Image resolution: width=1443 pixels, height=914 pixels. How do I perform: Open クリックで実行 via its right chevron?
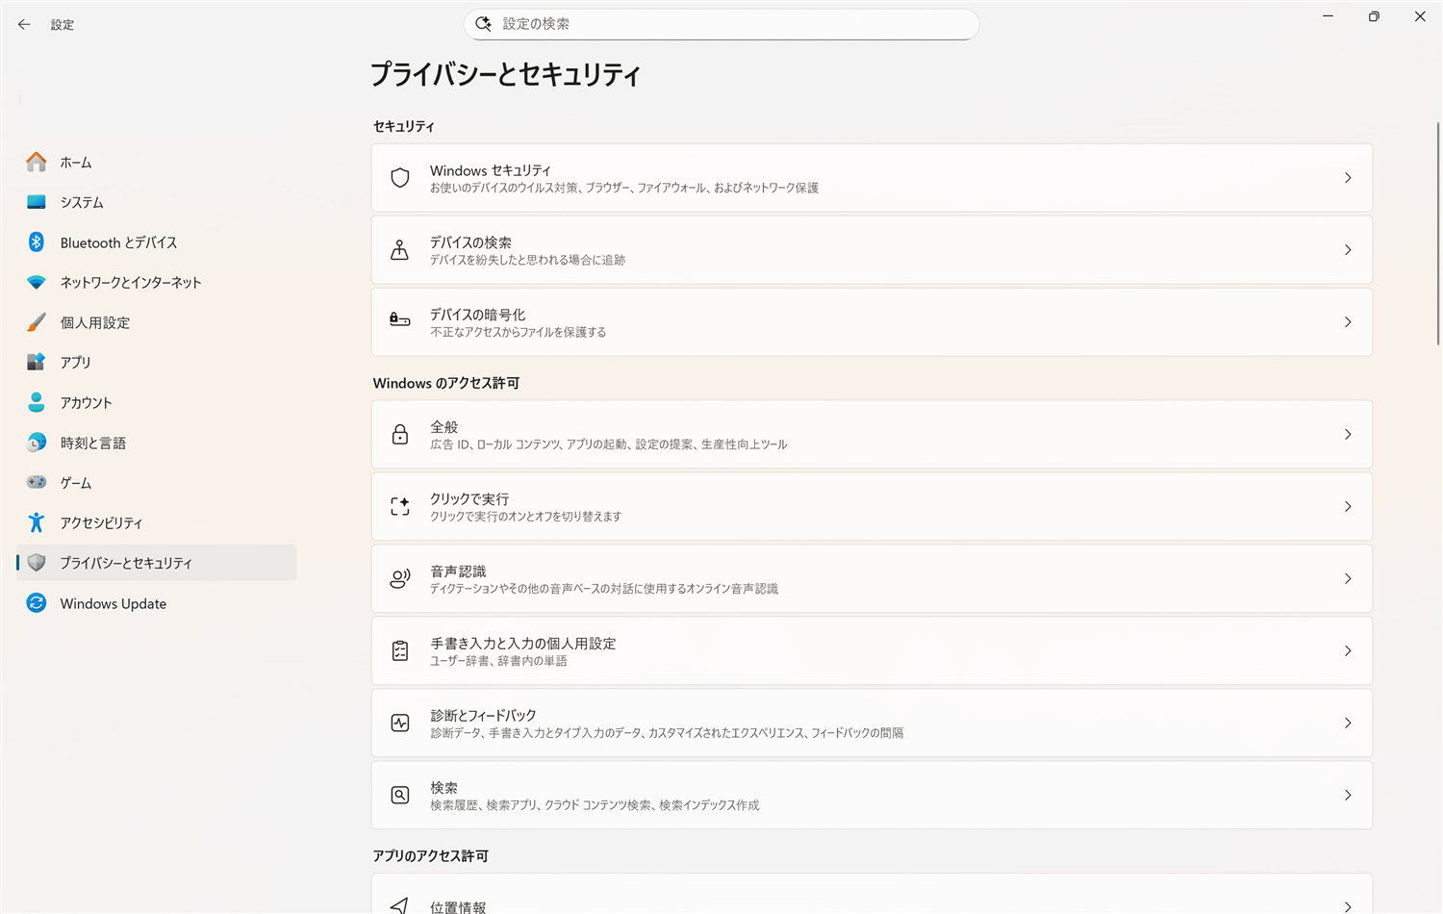point(1348,507)
